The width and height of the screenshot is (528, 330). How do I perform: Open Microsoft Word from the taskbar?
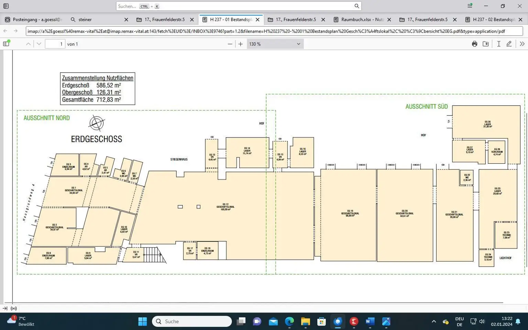point(370,321)
